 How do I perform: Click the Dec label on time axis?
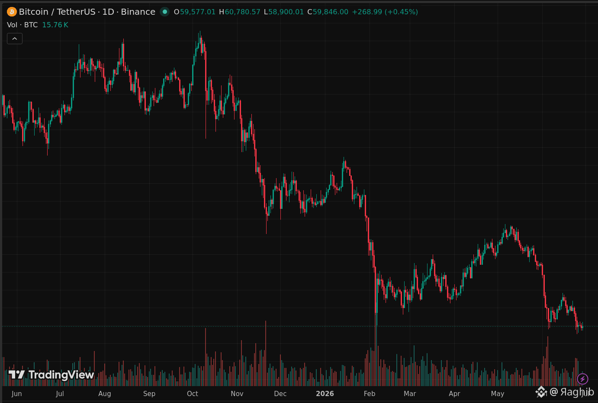(280, 393)
